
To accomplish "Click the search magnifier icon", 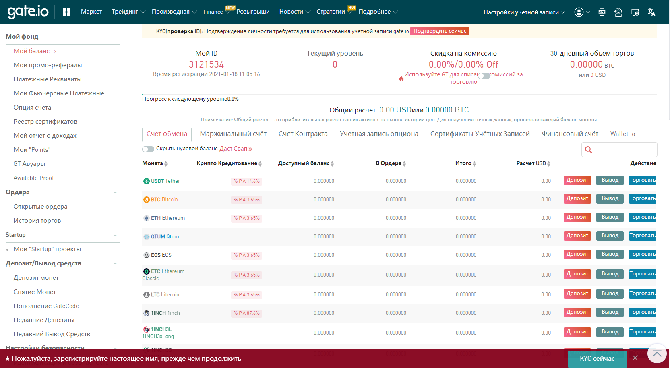I will 588,150.
